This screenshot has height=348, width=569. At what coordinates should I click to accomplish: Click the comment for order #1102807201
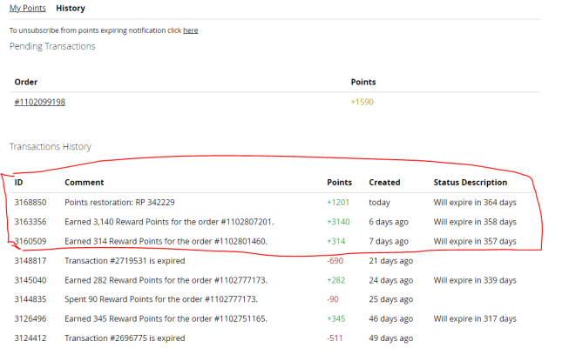[x=169, y=222]
